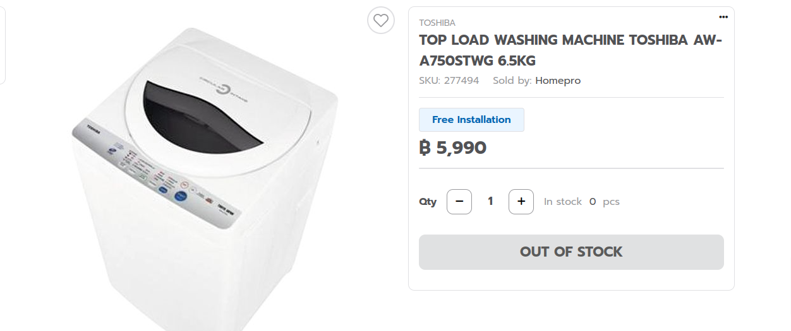Select the quantity field showing 1
This screenshot has width=791, height=331.
(490, 202)
